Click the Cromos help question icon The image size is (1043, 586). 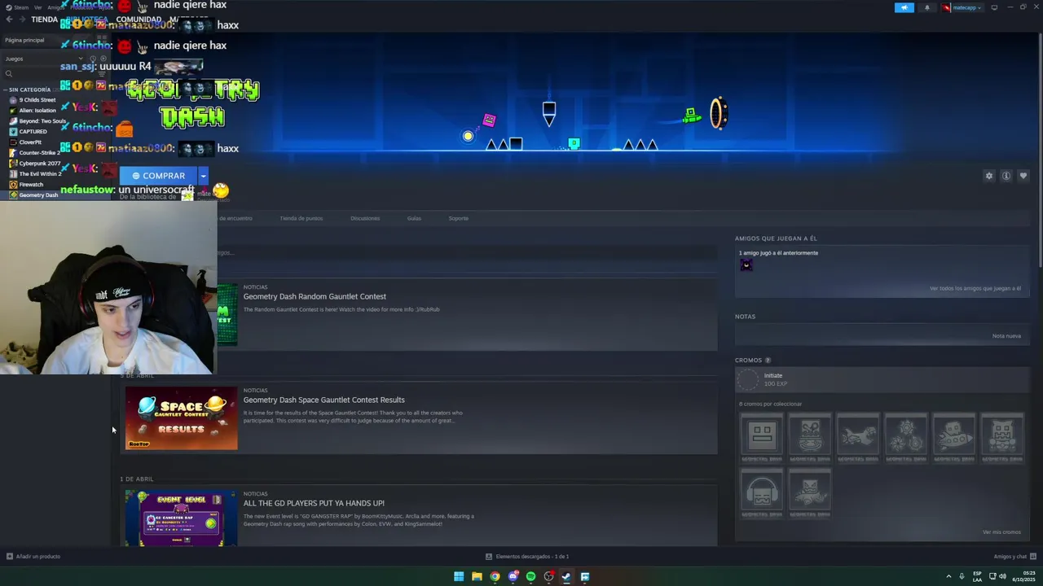(768, 360)
